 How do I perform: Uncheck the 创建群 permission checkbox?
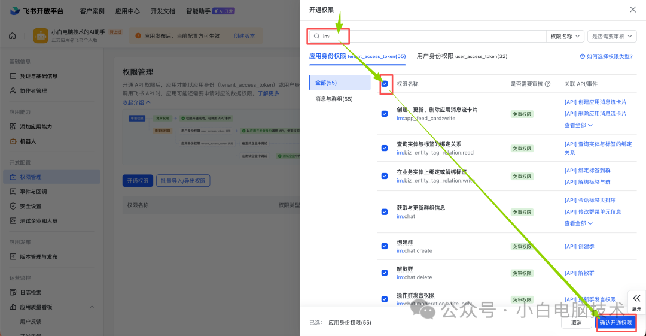click(385, 246)
